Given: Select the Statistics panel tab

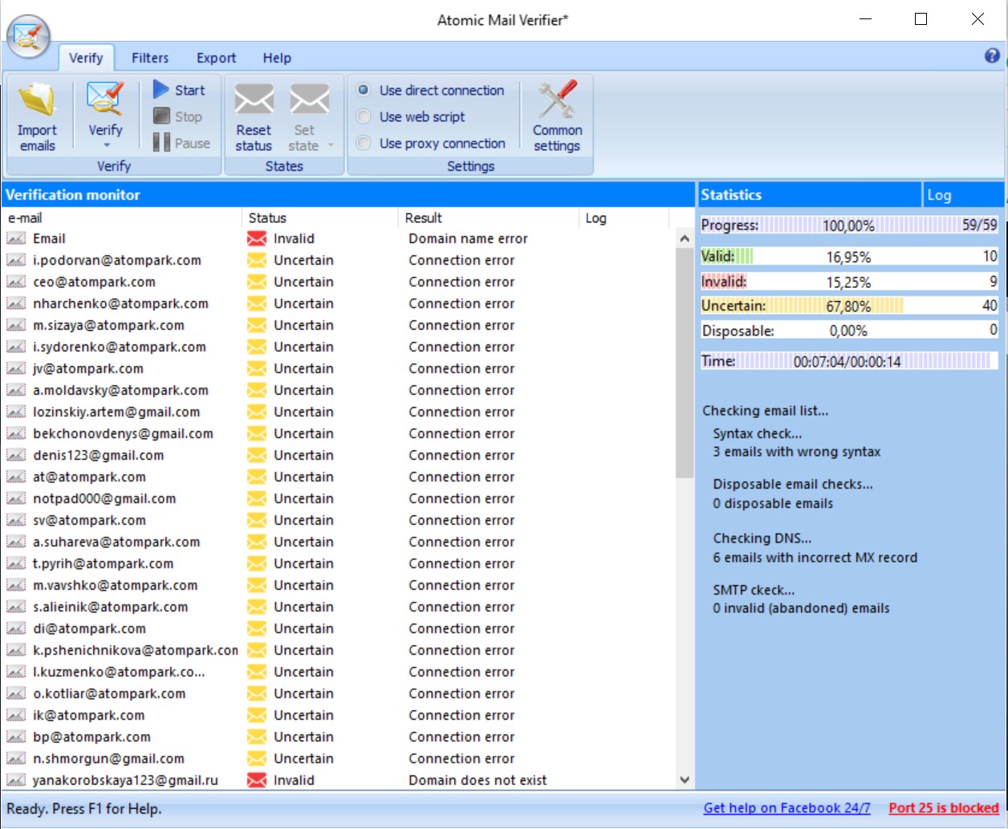Looking at the screenshot, I should pos(809,195).
